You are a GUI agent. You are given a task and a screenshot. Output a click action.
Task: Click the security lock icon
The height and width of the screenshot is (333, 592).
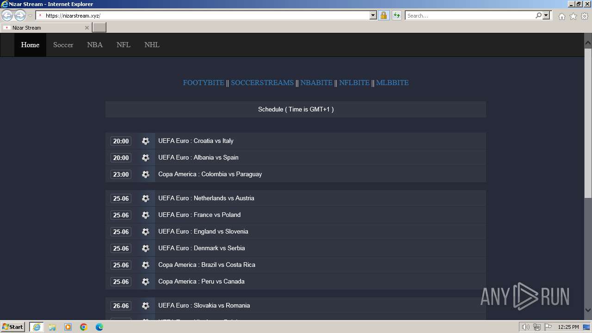pyautogui.click(x=383, y=15)
